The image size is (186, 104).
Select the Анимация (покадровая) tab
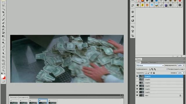click(x=19, y=97)
